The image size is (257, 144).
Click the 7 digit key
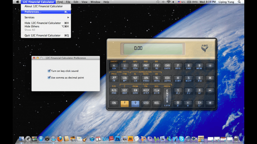pos(178,66)
